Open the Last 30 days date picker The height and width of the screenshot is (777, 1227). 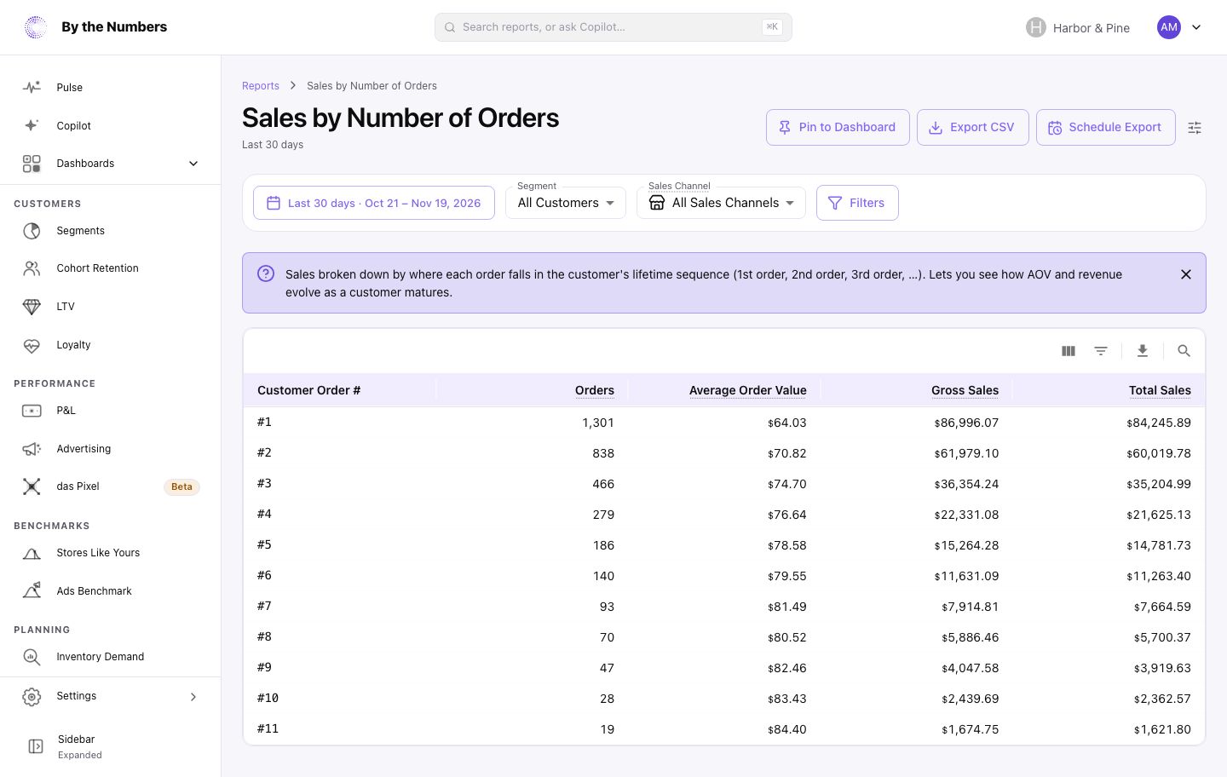374,203
